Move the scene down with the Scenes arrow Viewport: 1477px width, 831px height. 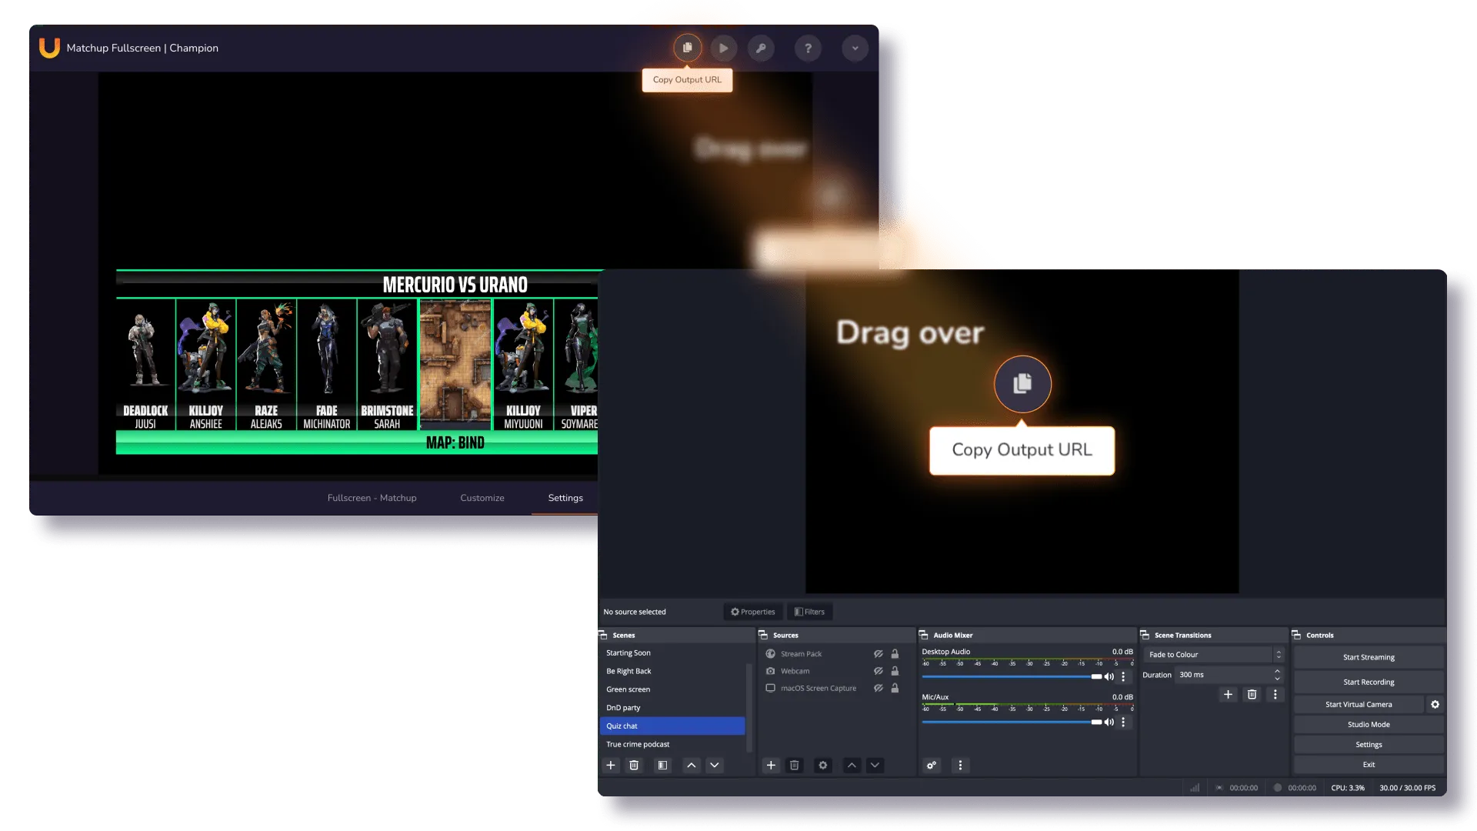click(715, 765)
